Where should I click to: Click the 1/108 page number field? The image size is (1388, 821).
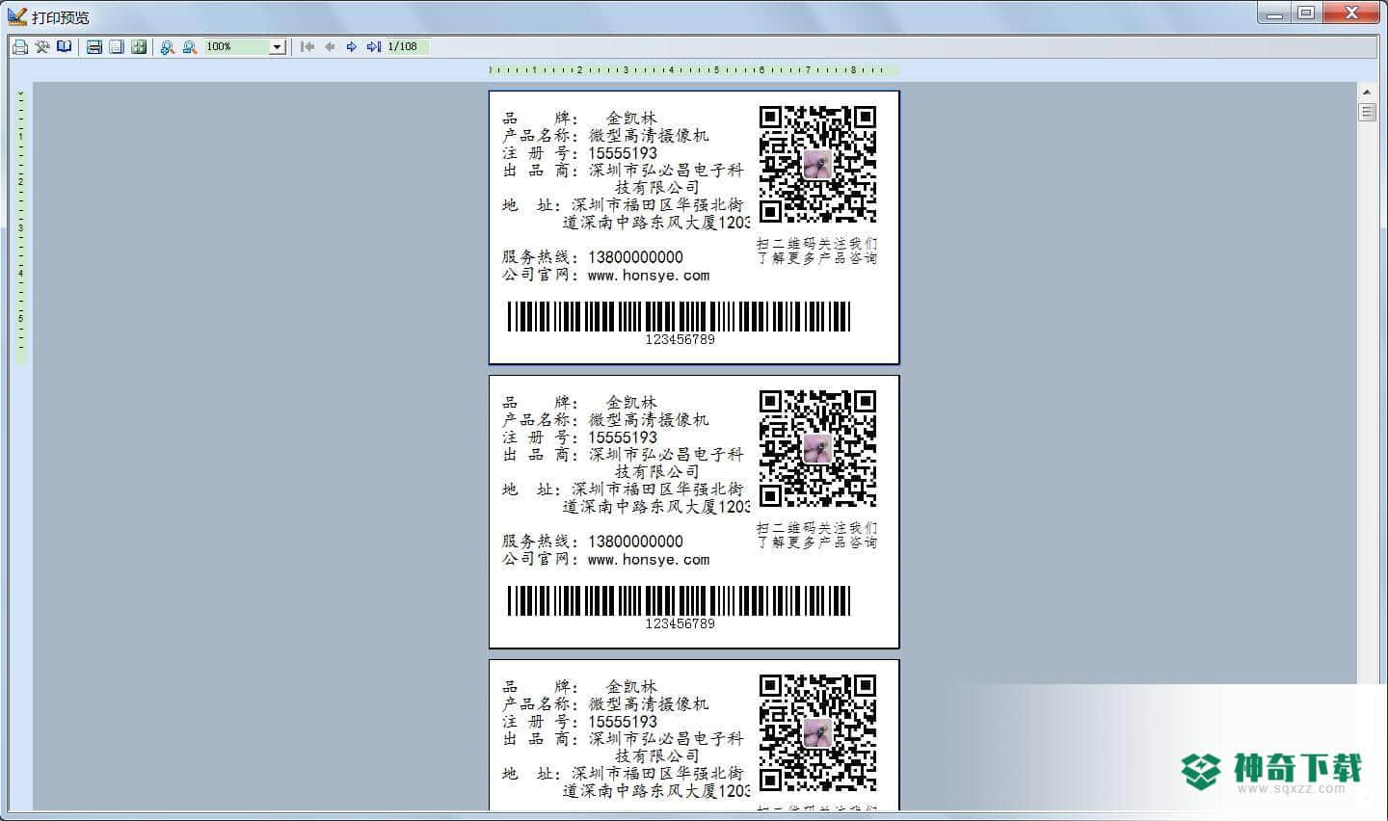tap(407, 46)
